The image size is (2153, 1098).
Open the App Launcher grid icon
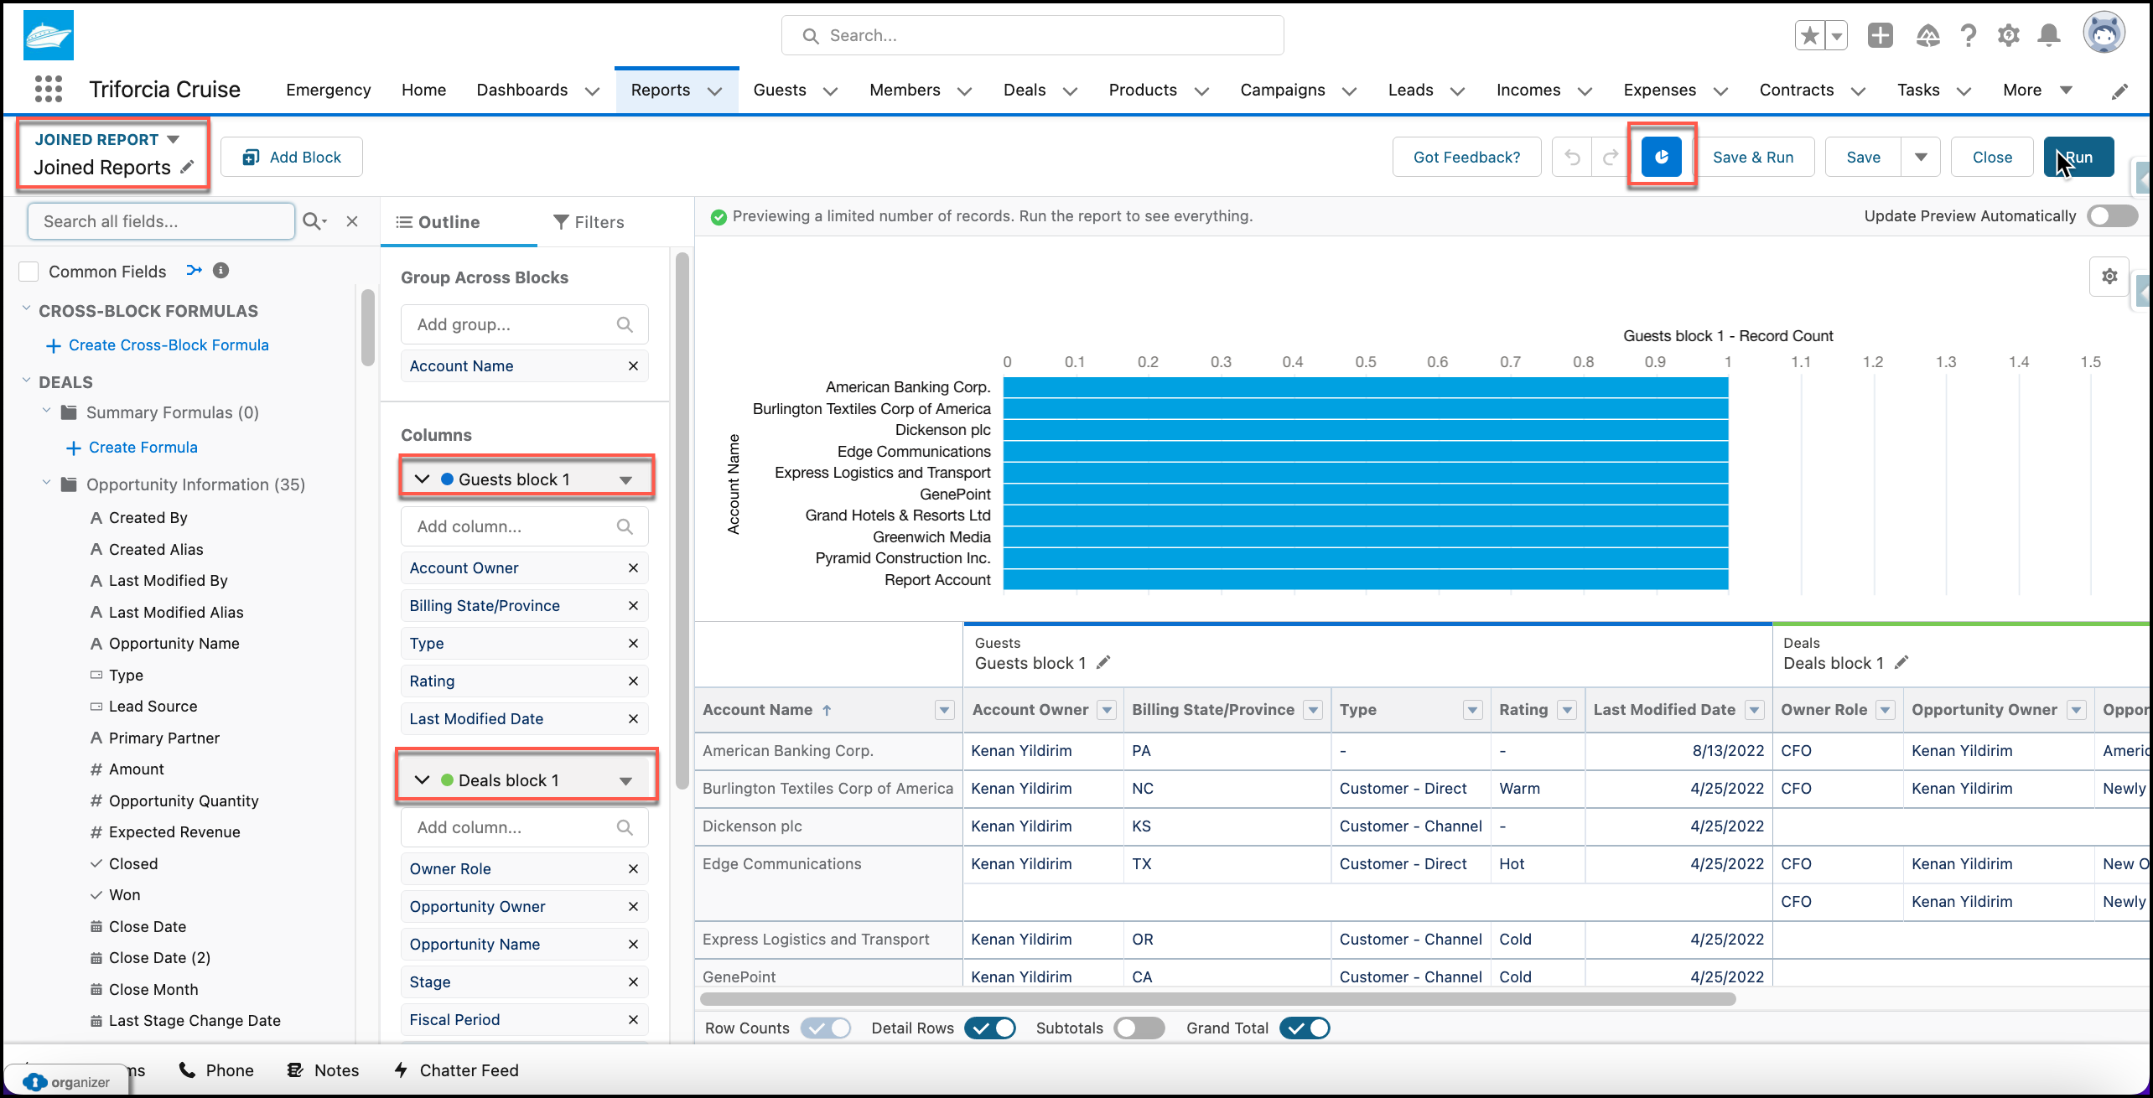(x=49, y=89)
